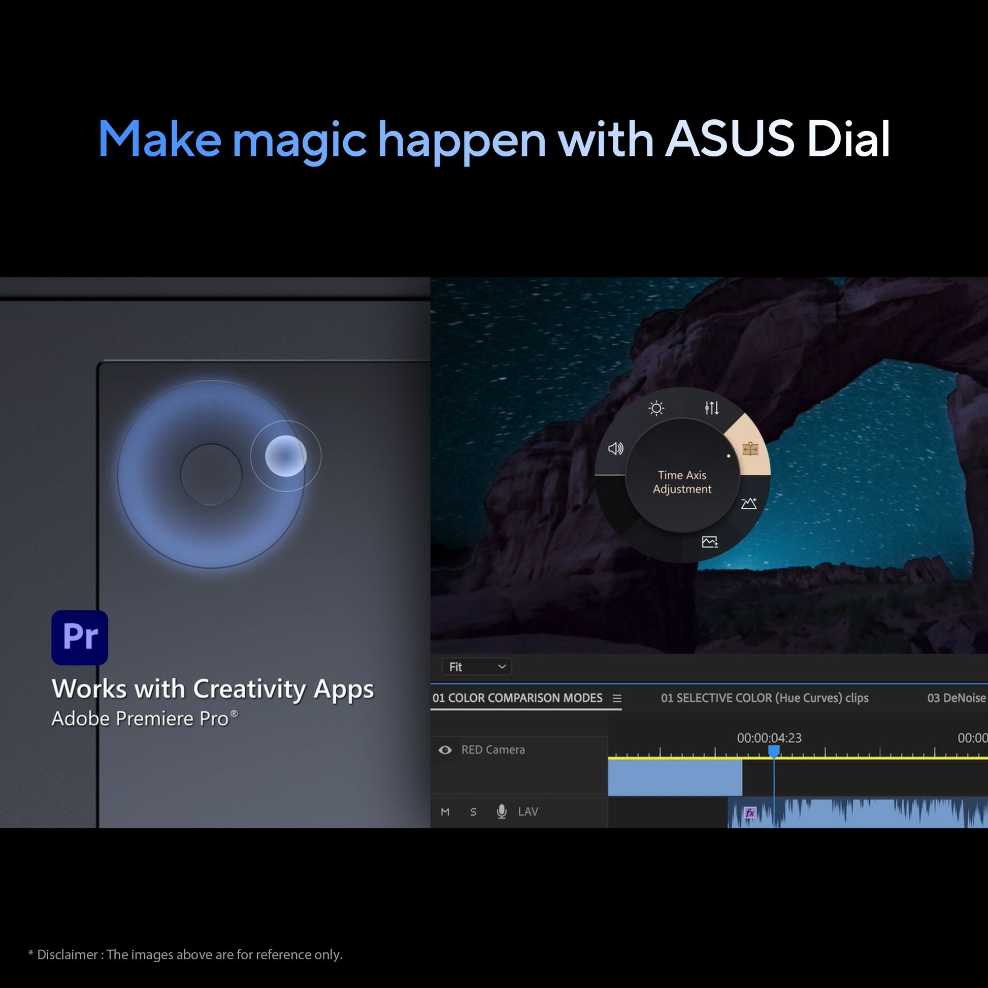Hide the RED Camera track with the eye icon
The width and height of the screenshot is (988, 988).
[445, 750]
